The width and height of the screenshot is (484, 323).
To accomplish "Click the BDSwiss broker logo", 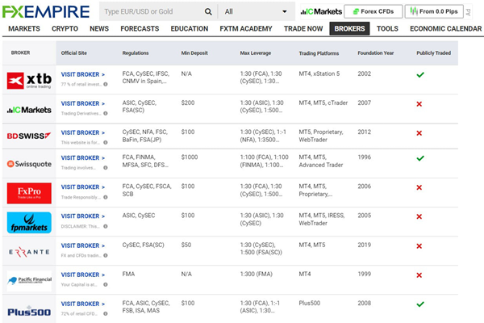I will pos(28,136).
